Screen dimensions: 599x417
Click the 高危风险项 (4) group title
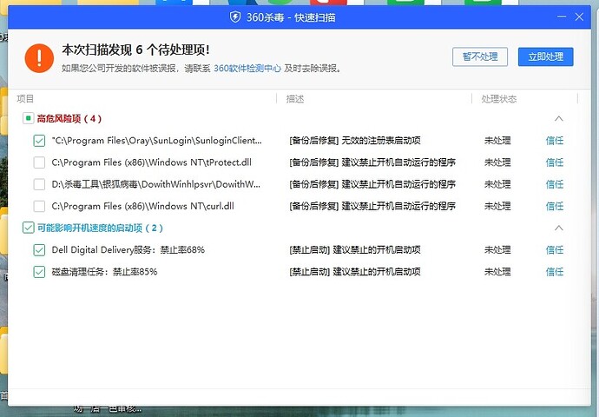pos(69,118)
